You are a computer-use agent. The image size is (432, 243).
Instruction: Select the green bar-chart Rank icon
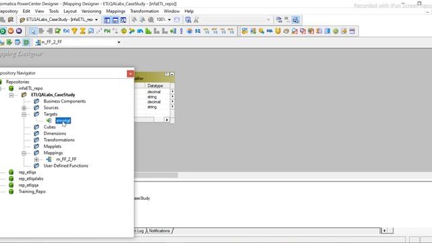[x=148, y=31]
